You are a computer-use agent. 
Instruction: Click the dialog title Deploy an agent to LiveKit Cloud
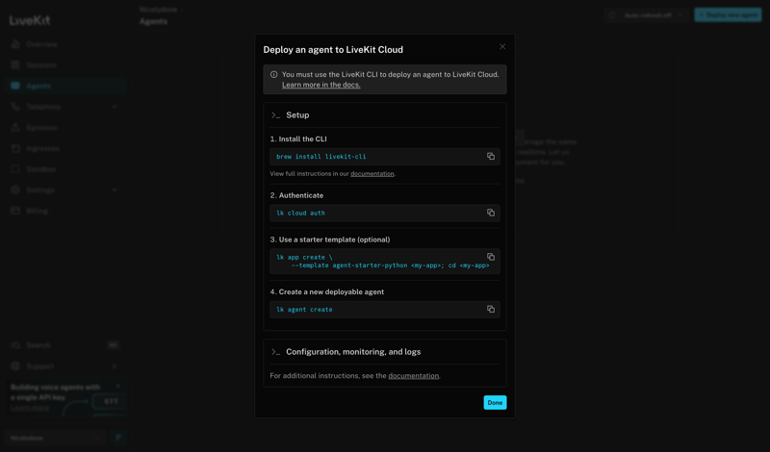tap(333, 50)
